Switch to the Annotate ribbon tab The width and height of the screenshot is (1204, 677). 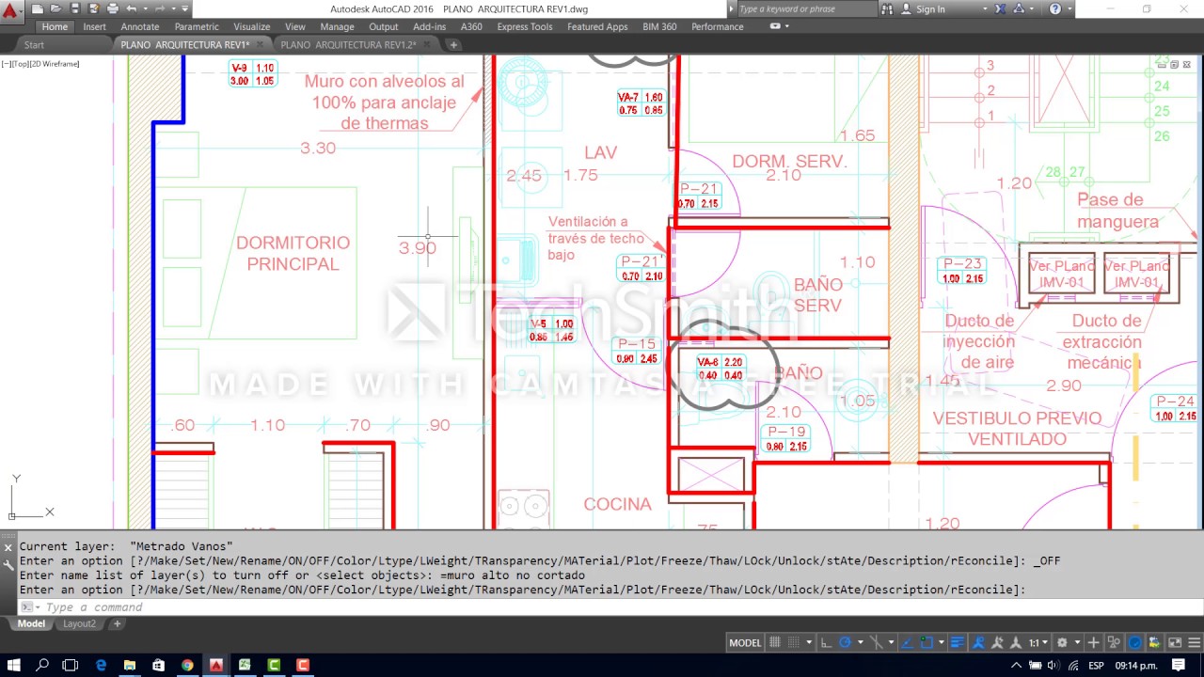point(140,26)
